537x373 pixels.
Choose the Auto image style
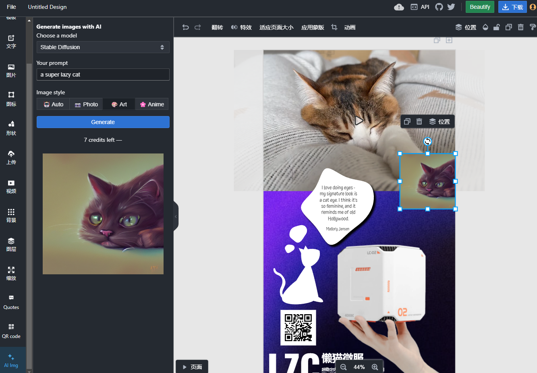pyautogui.click(x=54, y=104)
